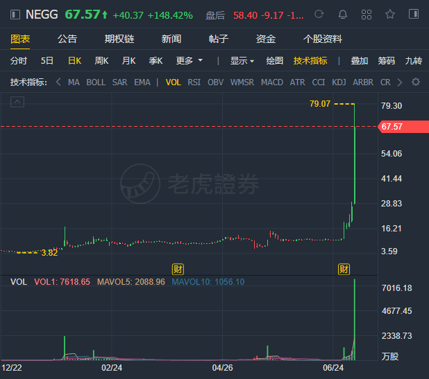Click the 3.82 low price label

click(x=49, y=253)
